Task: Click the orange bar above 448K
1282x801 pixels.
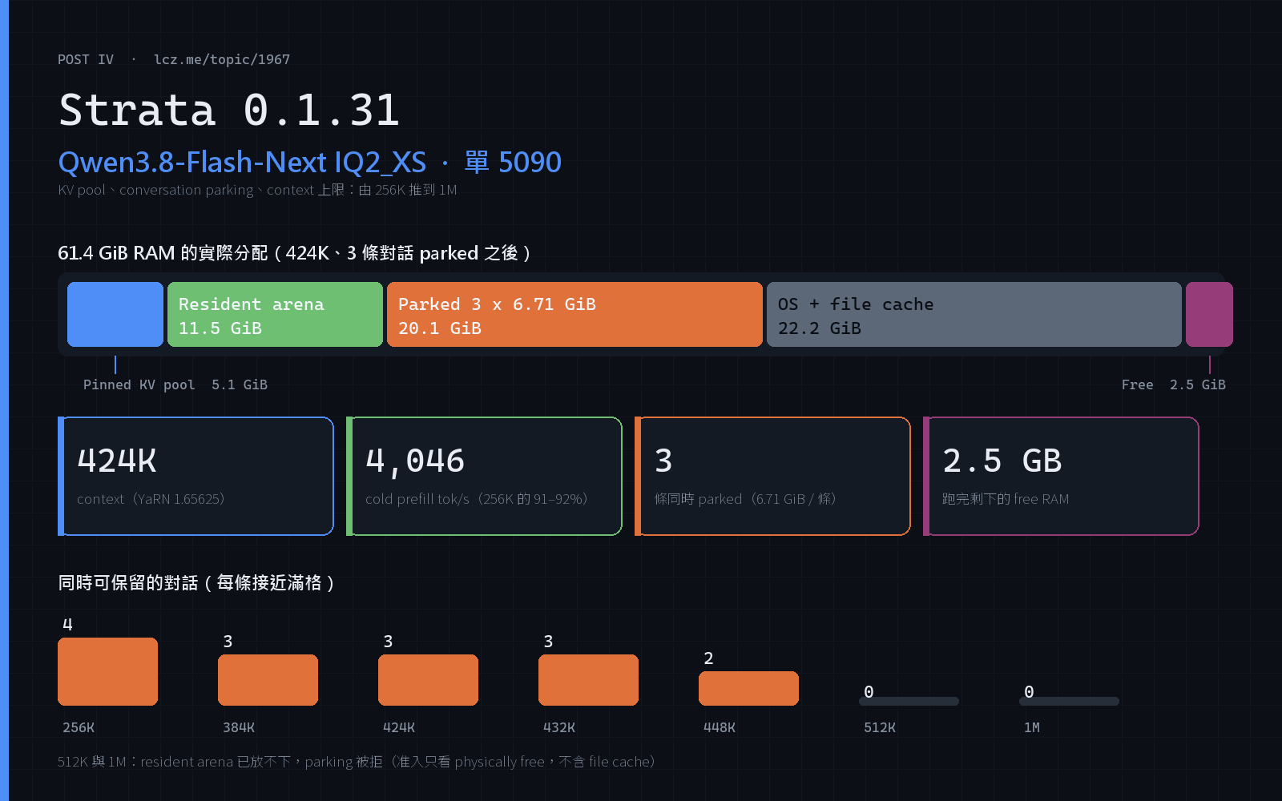Action: pyautogui.click(x=748, y=688)
